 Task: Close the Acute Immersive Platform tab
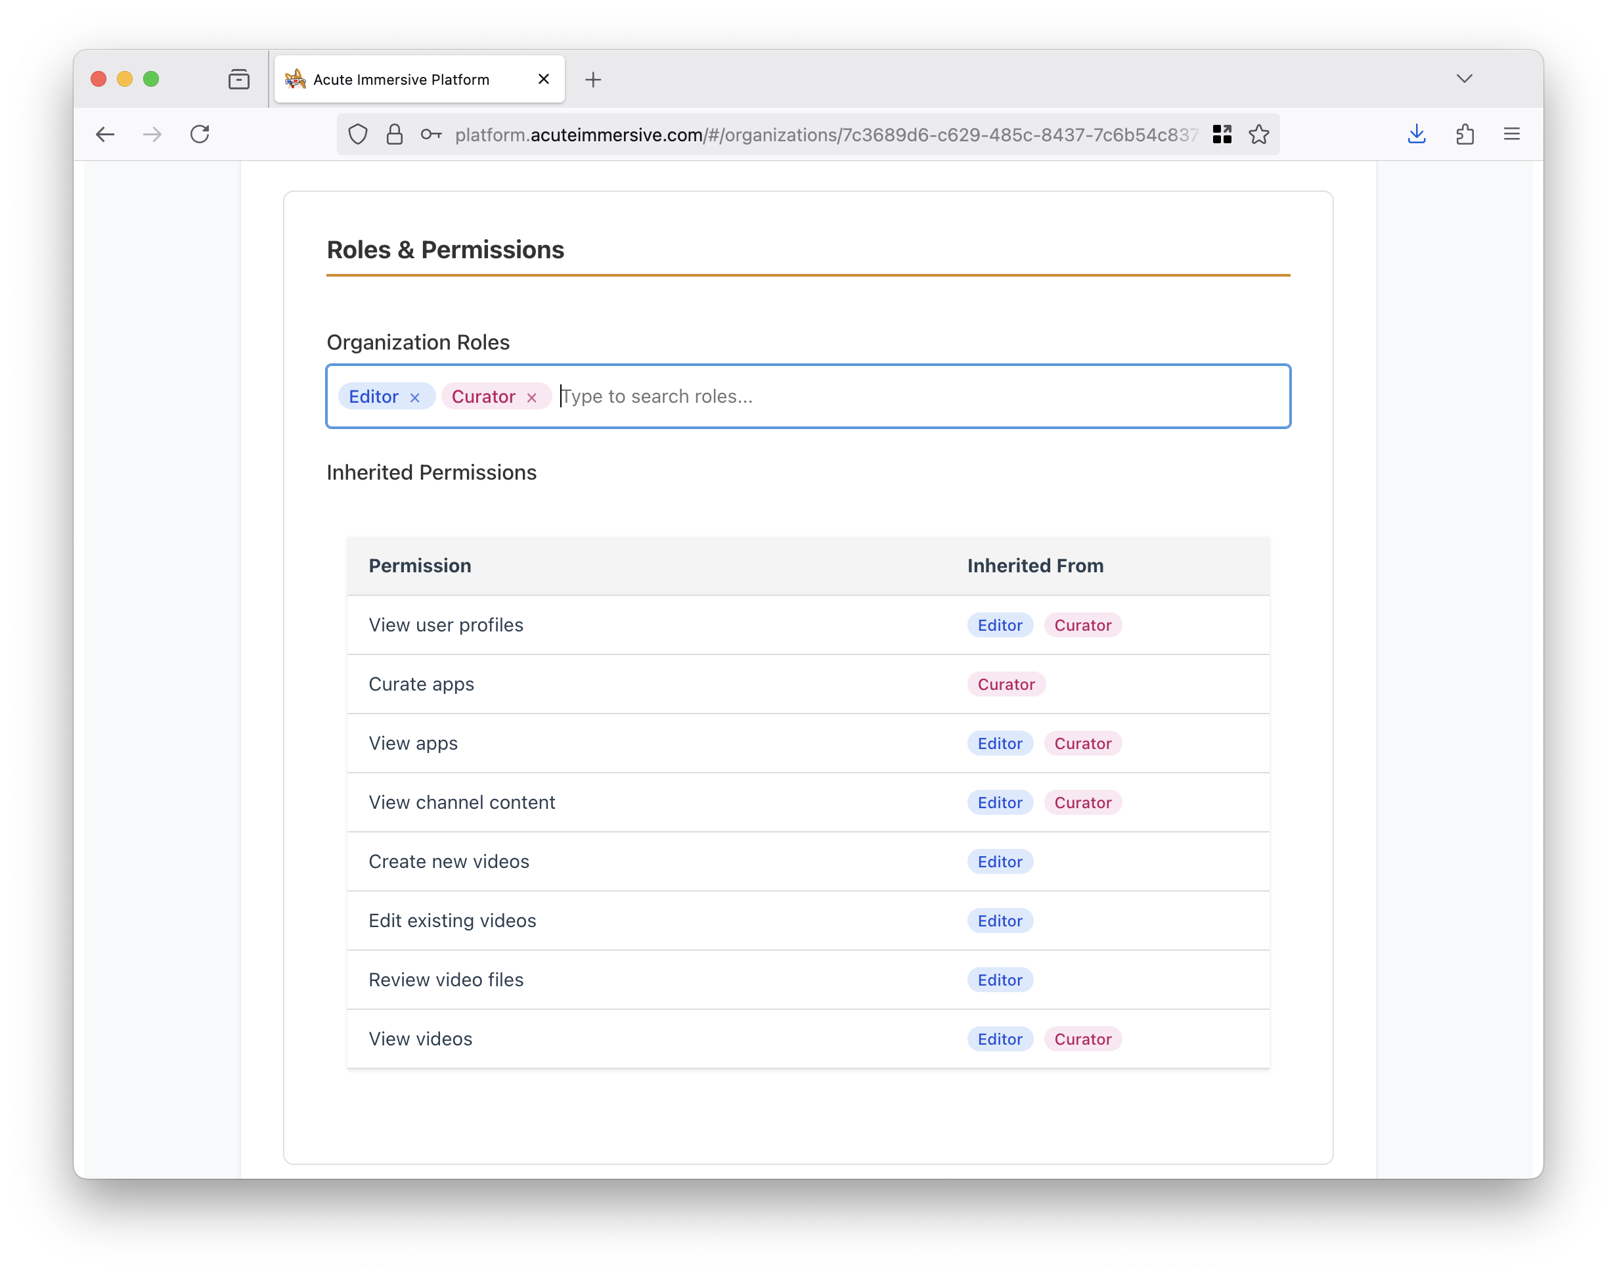[x=544, y=80]
